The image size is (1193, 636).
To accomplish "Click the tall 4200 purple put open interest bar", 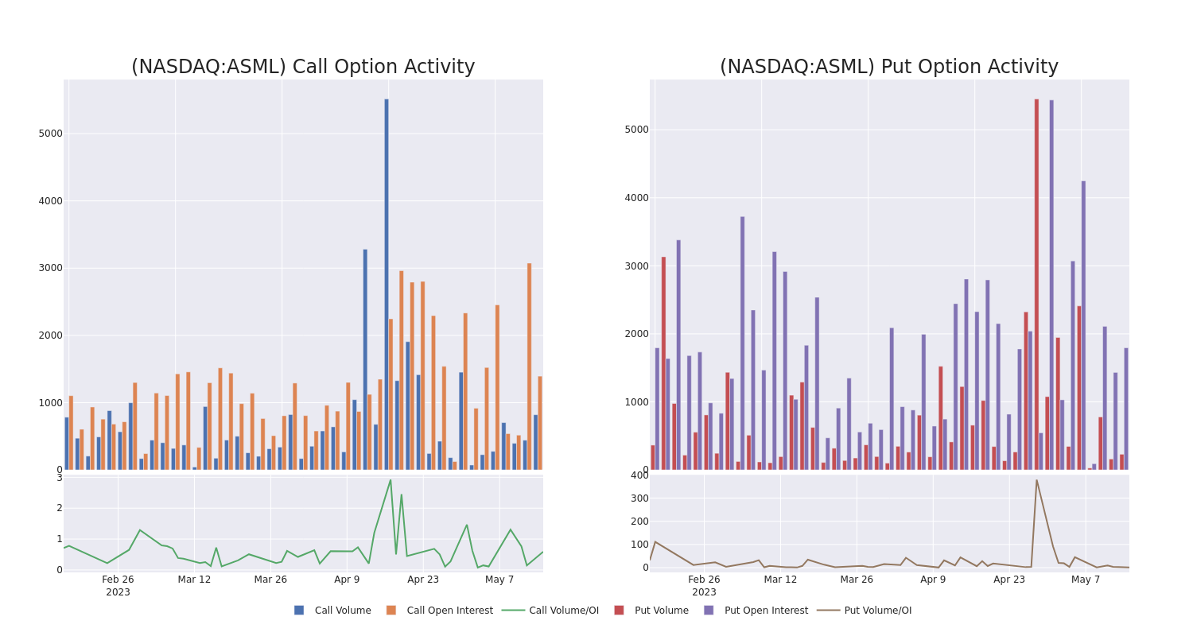I will pyautogui.click(x=1083, y=325).
